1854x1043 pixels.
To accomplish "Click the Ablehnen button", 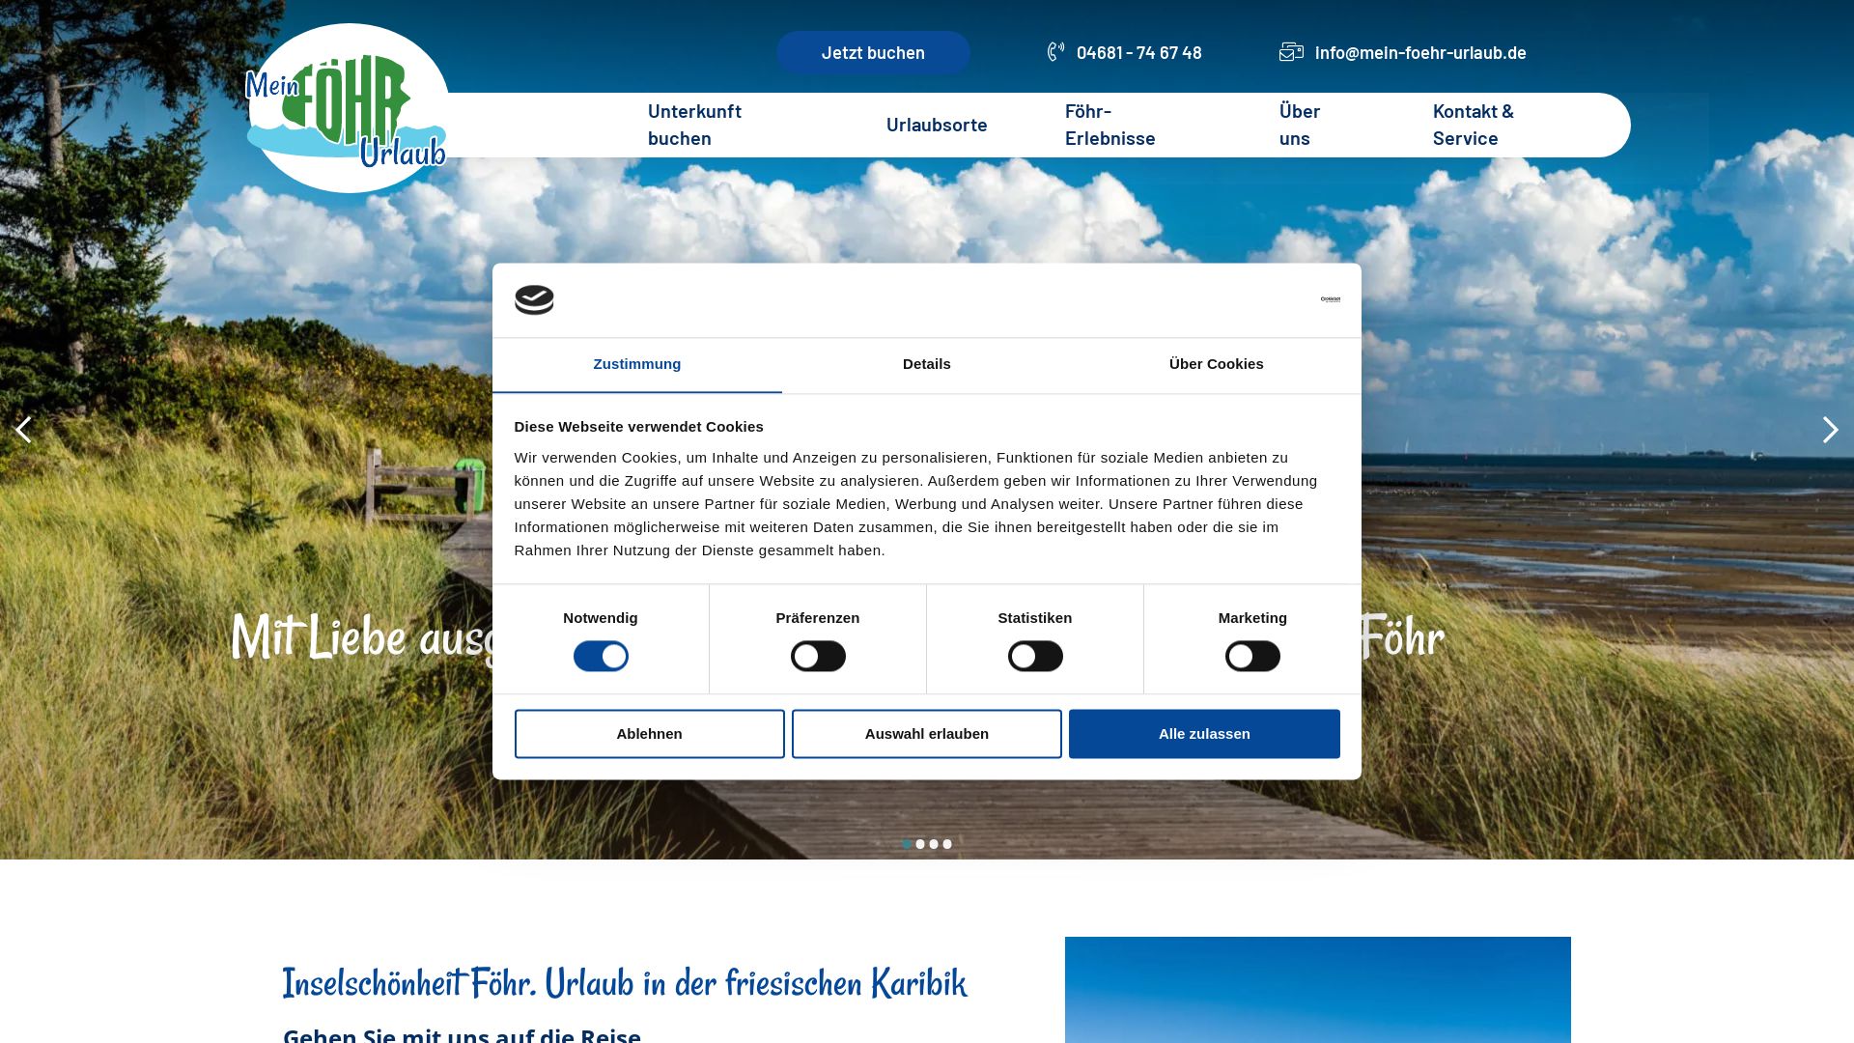I will point(650,734).
